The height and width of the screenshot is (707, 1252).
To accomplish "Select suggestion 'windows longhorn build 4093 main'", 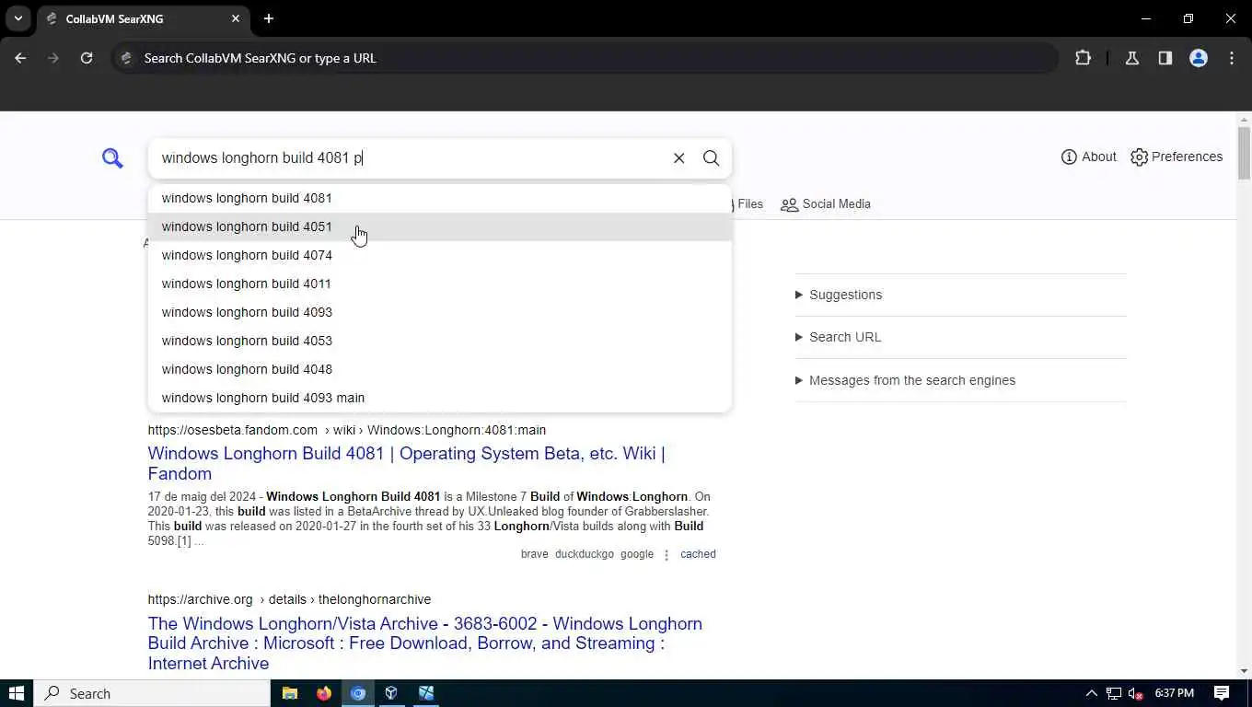I will pos(439,398).
